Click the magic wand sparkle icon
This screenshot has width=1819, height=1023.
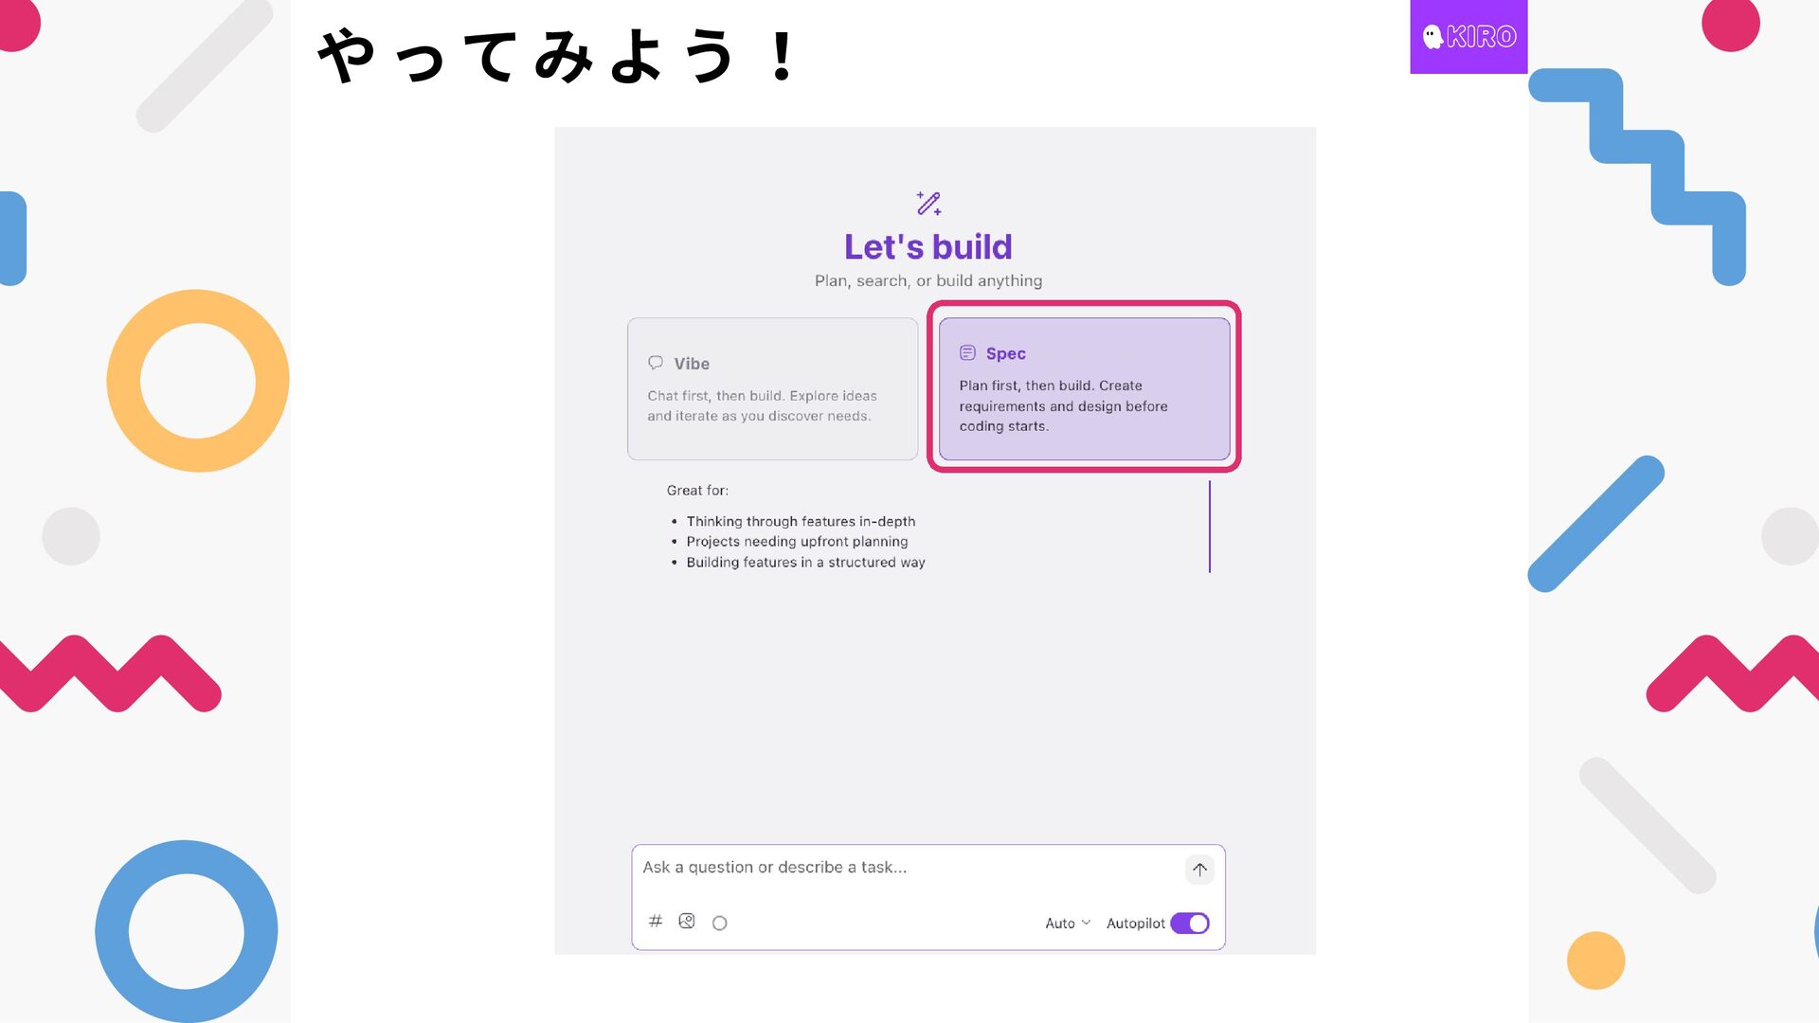pyautogui.click(x=928, y=203)
